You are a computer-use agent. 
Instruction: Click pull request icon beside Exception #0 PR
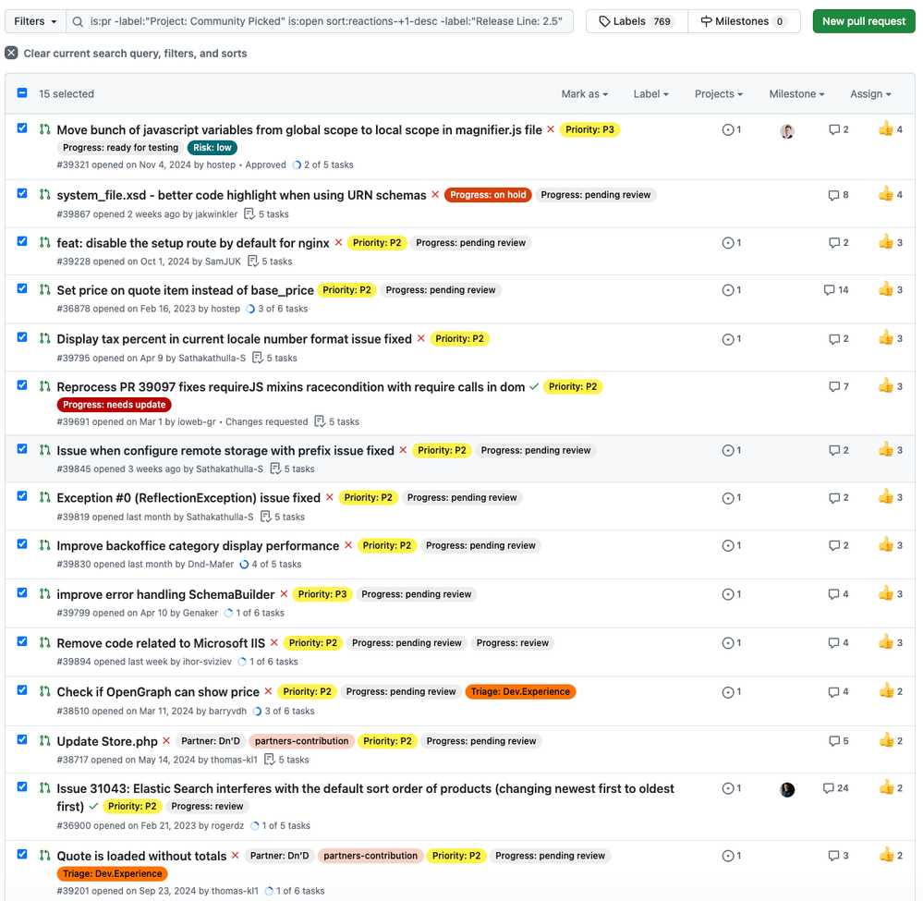(44, 497)
